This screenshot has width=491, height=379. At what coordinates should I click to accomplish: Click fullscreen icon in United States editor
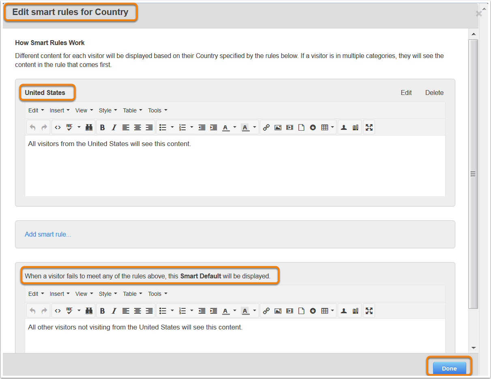(x=369, y=127)
